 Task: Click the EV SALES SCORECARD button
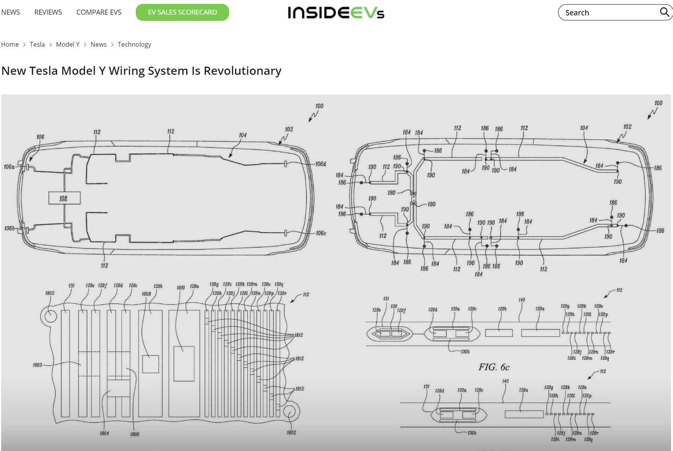pos(182,12)
